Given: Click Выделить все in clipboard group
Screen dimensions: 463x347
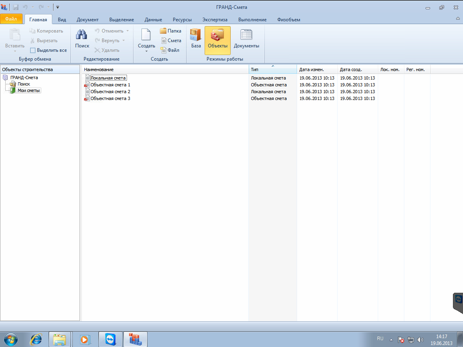Looking at the screenshot, I should click(48, 50).
